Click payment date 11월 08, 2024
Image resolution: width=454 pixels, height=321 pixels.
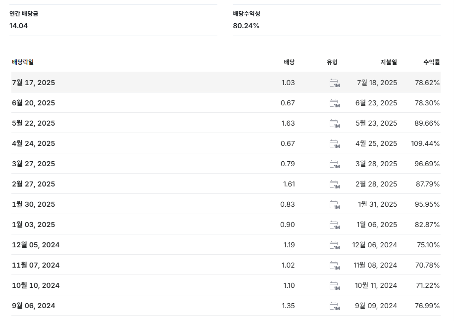375,265
